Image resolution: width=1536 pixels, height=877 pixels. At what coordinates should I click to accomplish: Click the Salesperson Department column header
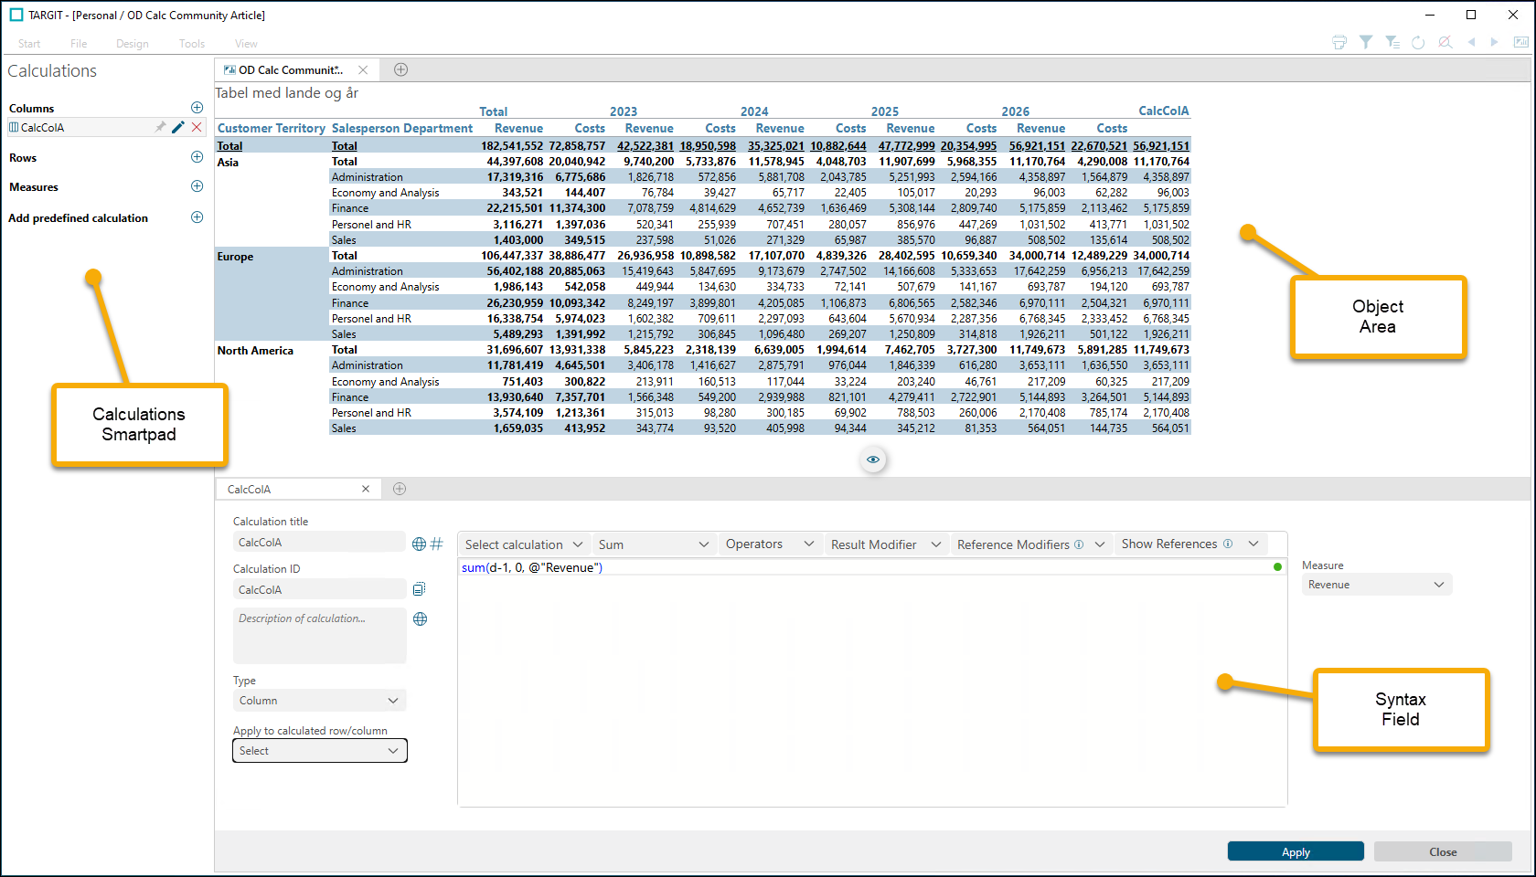(x=402, y=129)
